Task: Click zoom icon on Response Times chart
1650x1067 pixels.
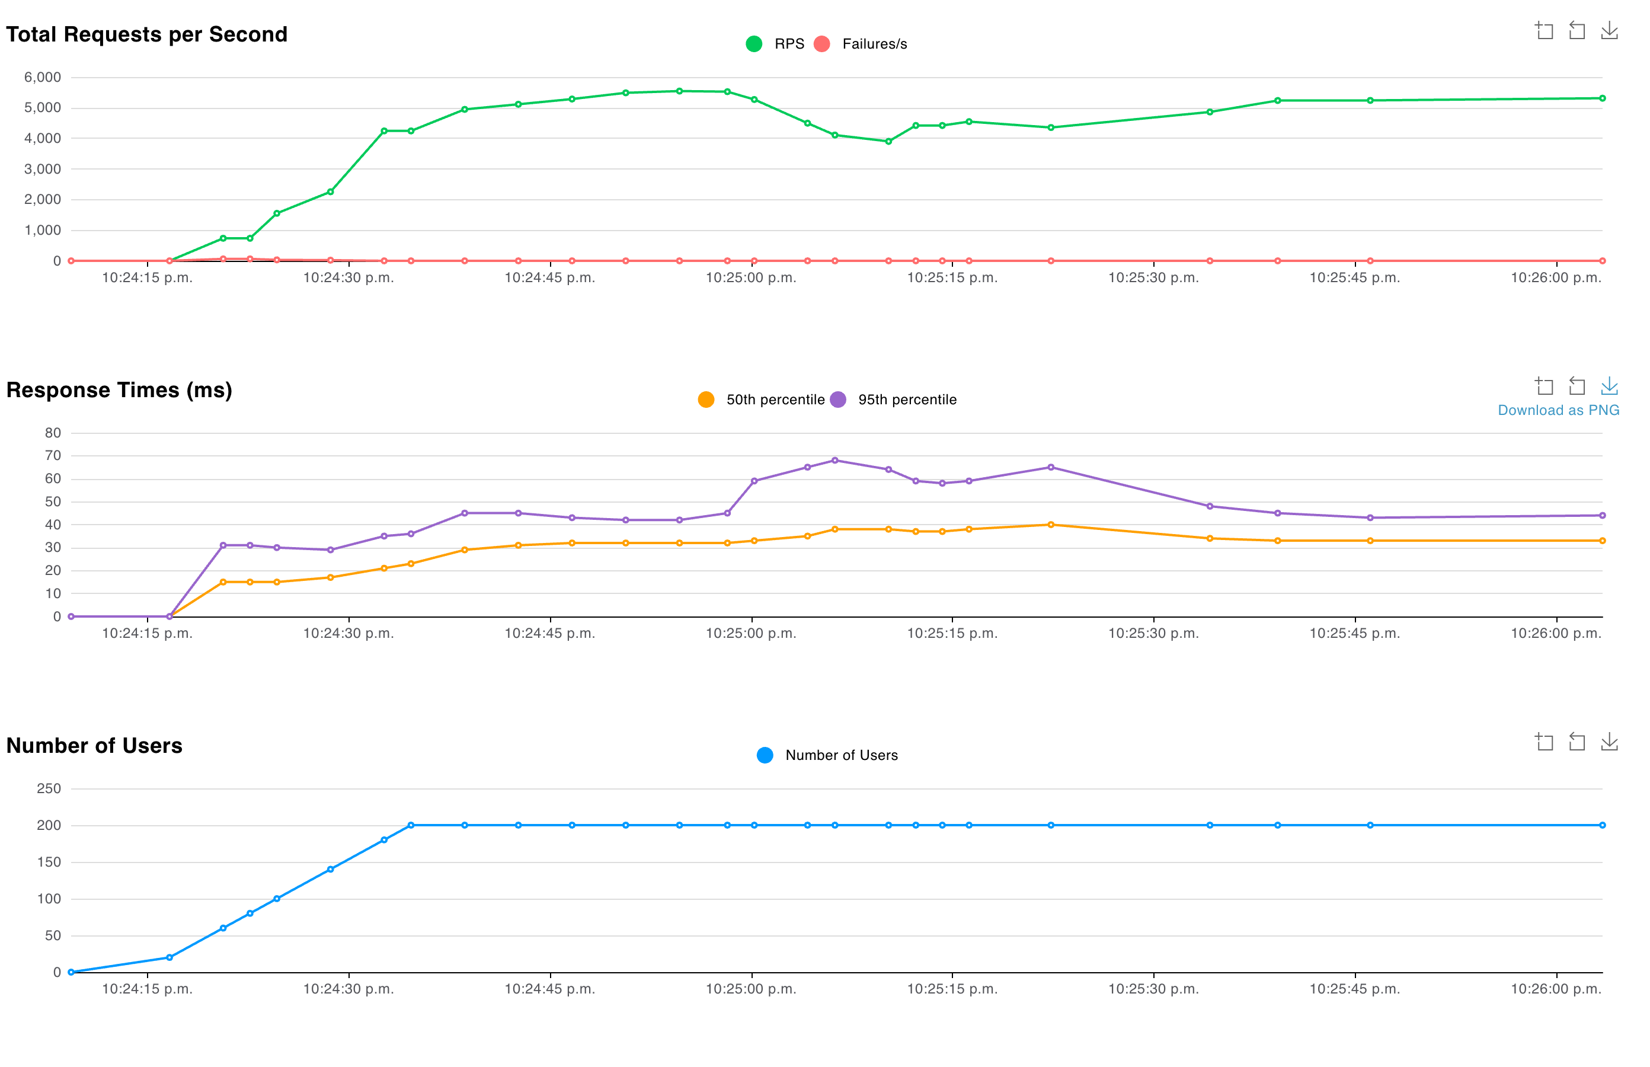Action: click(x=1544, y=386)
